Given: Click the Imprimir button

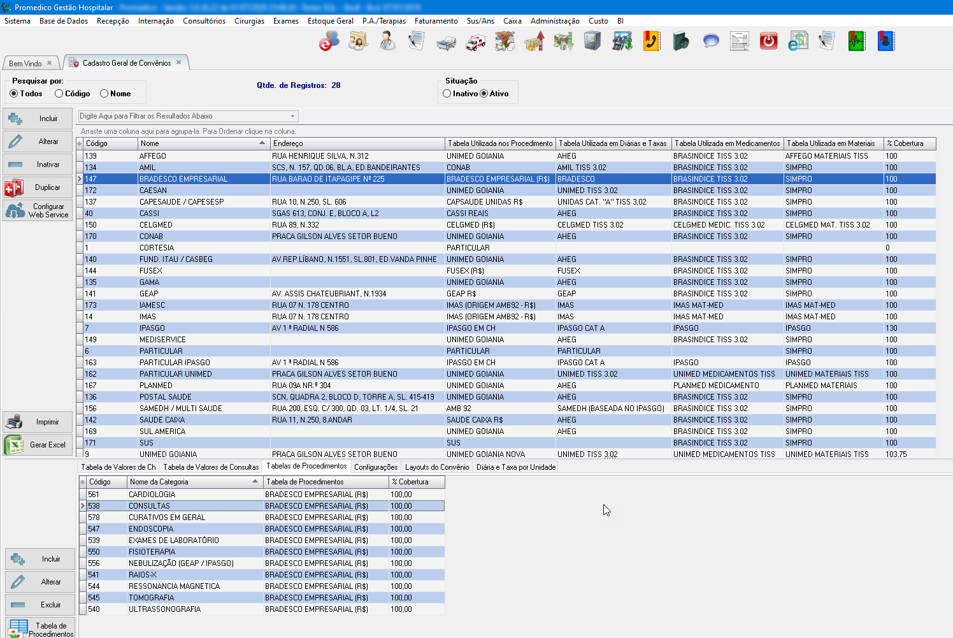Looking at the screenshot, I should [38, 422].
